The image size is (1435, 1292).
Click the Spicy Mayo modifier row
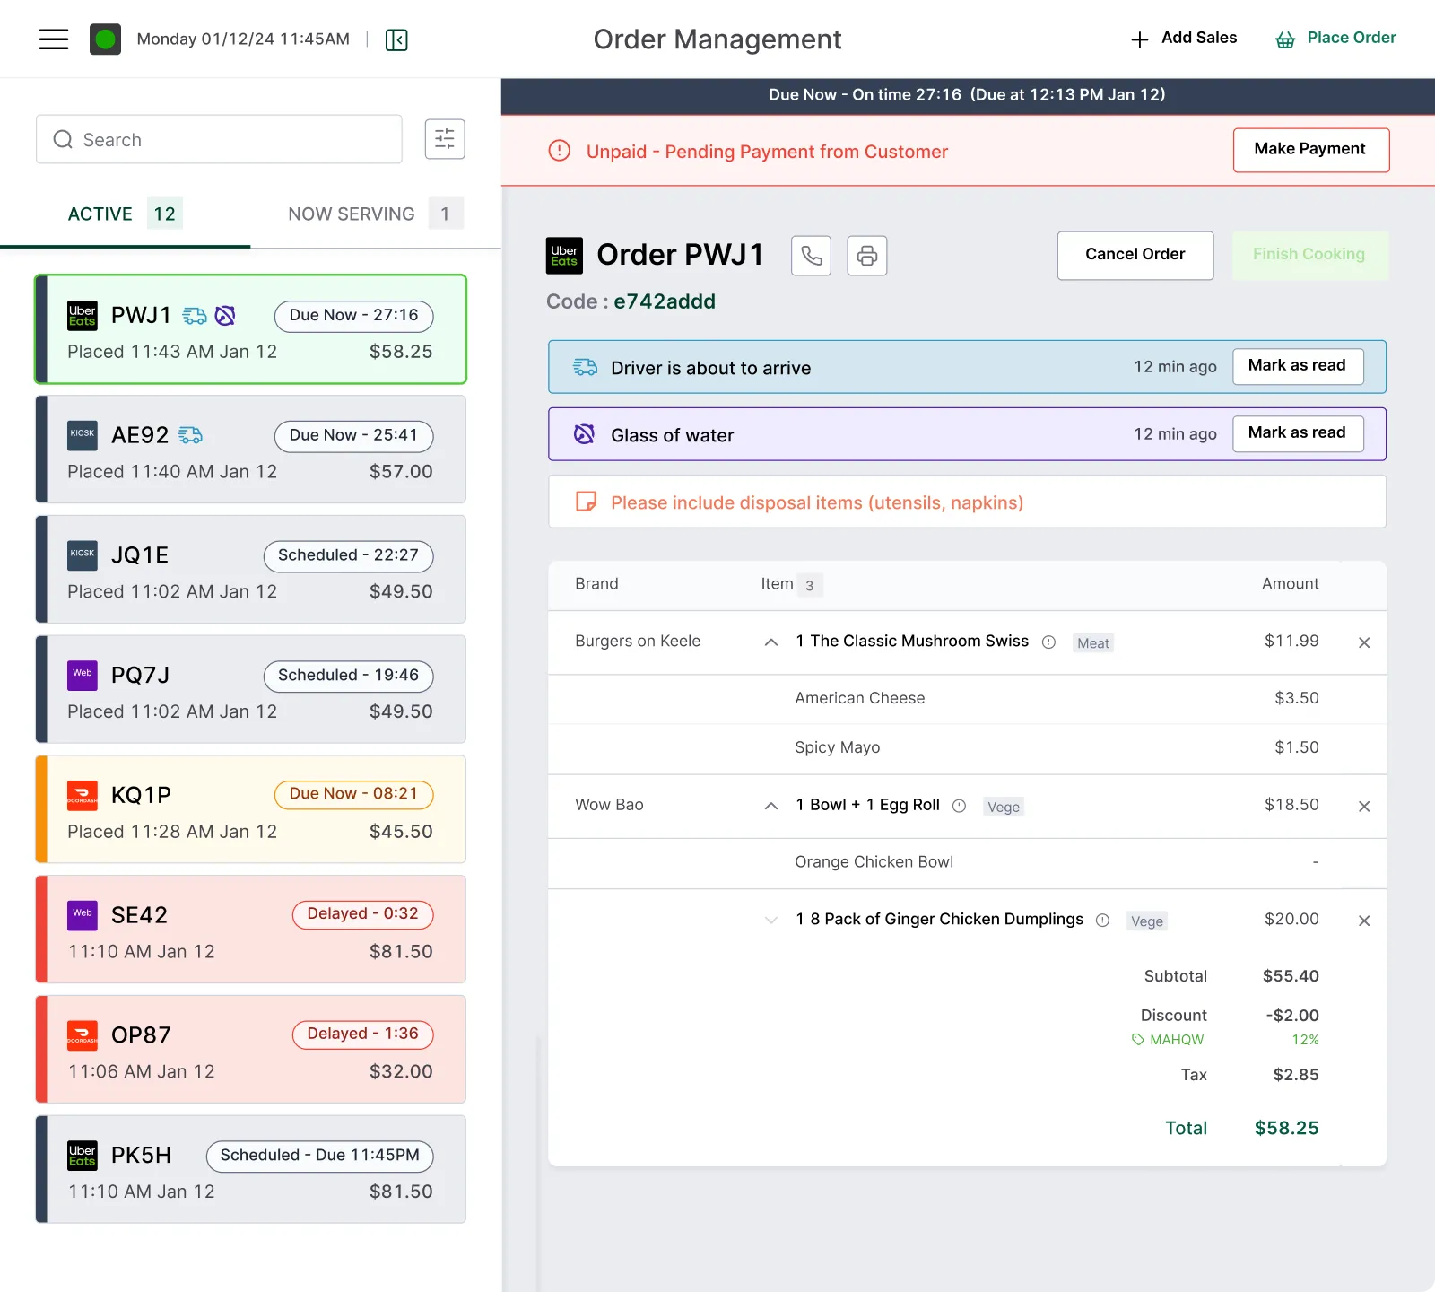click(967, 748)
